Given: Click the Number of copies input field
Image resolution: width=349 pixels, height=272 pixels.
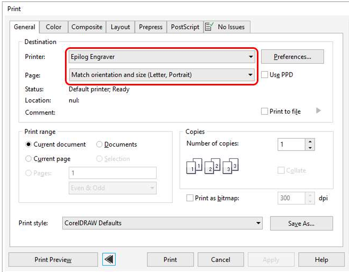Looking at the screenshot, I should (x=292, y=144).
